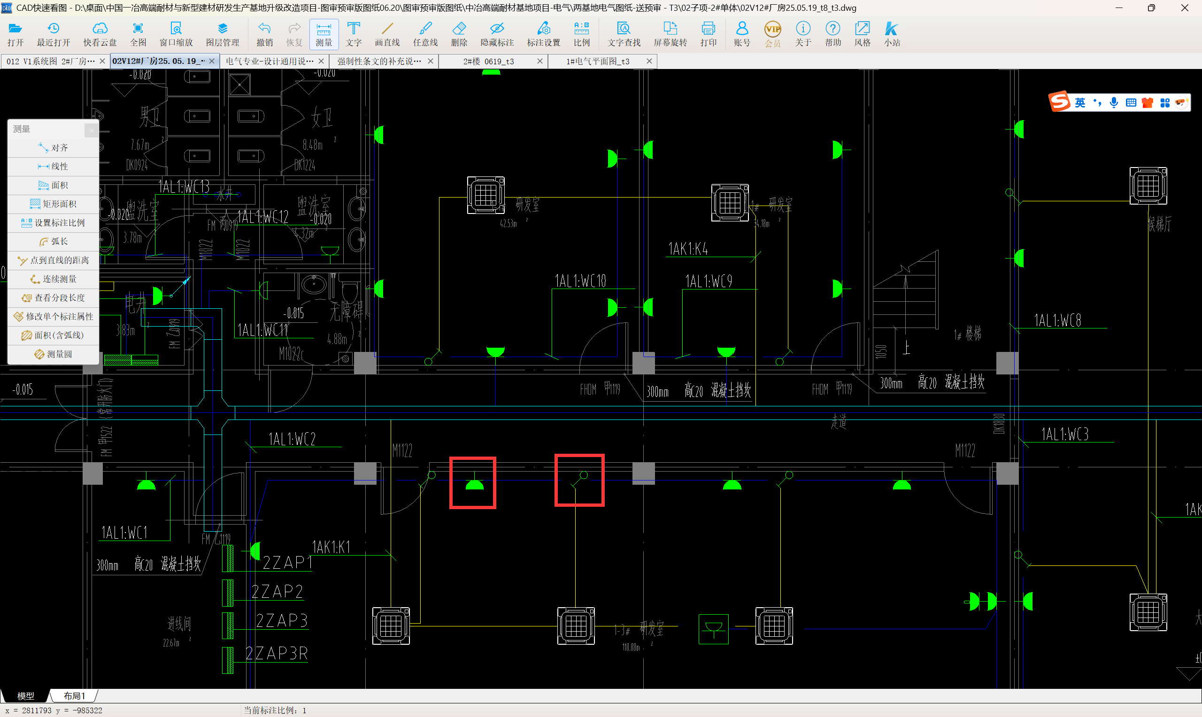The width and height of the screenshot is (1202, 717).
Task: Open the 账号 account menu
Action: [x=742, y=35]
